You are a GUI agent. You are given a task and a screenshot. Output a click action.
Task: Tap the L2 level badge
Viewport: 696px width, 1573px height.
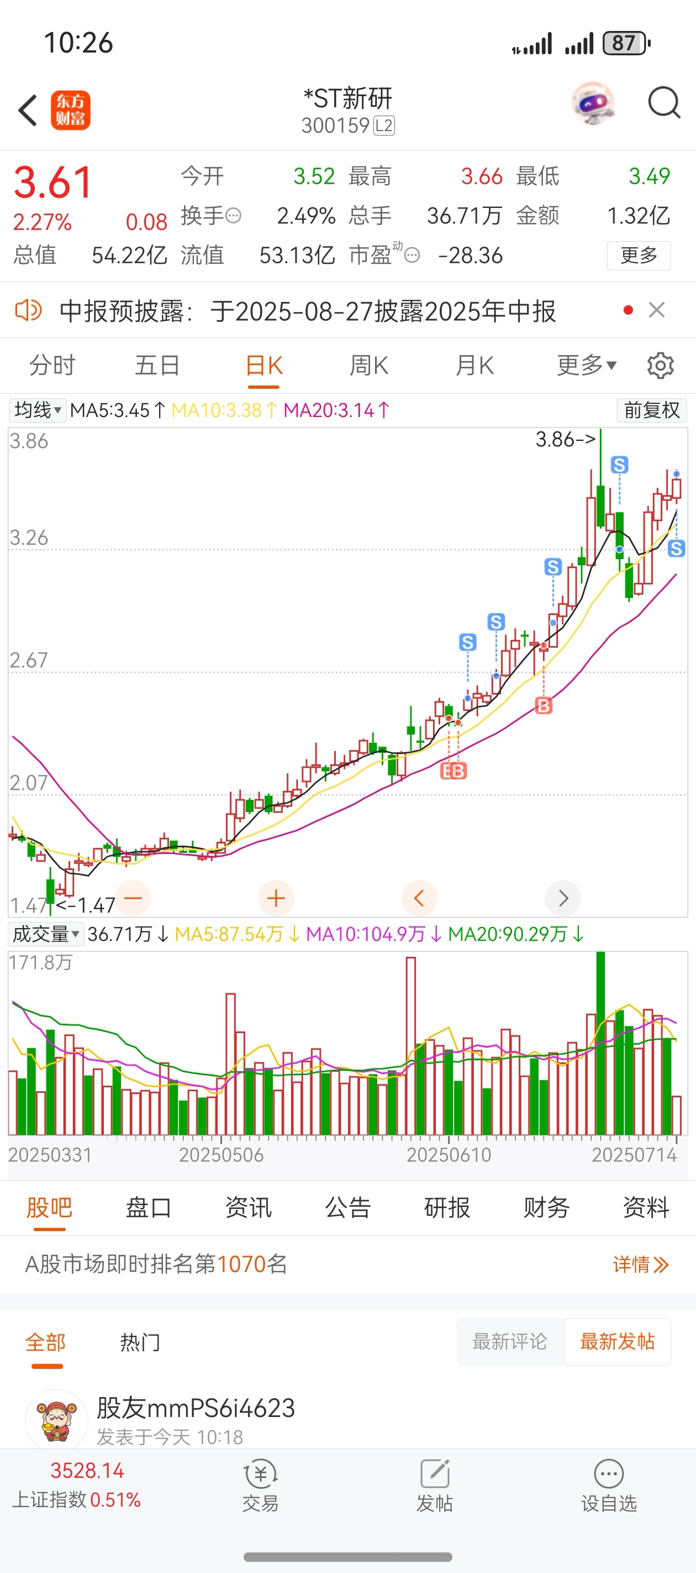point(384,126)
